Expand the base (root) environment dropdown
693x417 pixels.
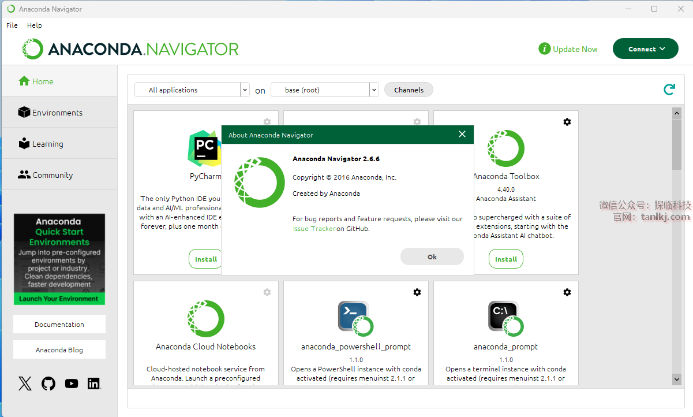(374, 90)
